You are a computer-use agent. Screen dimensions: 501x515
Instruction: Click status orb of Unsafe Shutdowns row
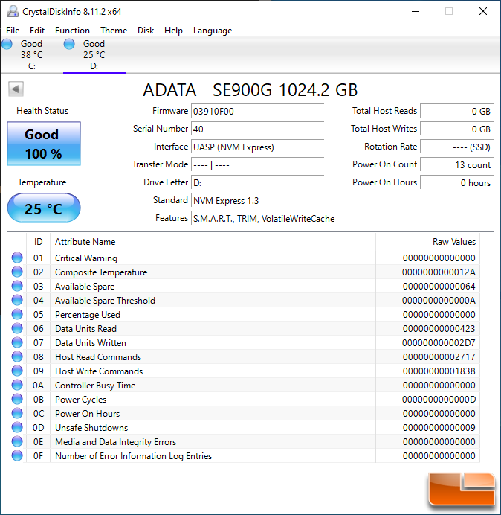[x=17, y=427]
